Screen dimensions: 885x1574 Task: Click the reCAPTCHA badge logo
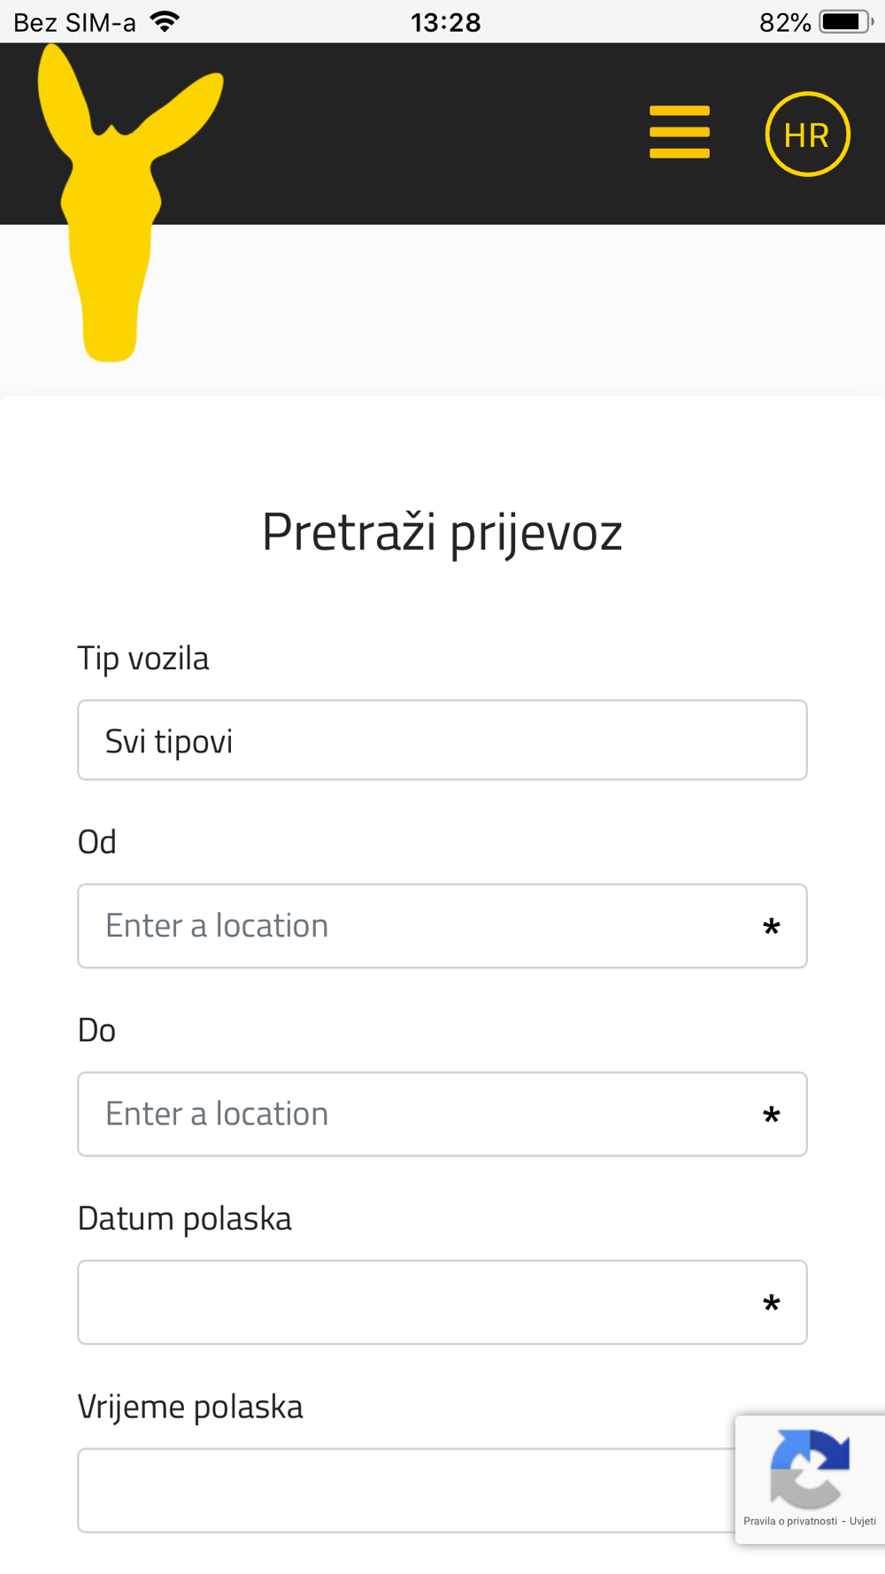(809, 1468)
